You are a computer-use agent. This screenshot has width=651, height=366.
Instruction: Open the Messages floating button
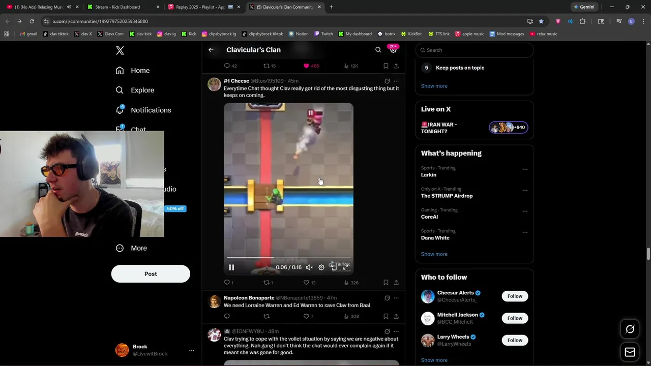630,352
